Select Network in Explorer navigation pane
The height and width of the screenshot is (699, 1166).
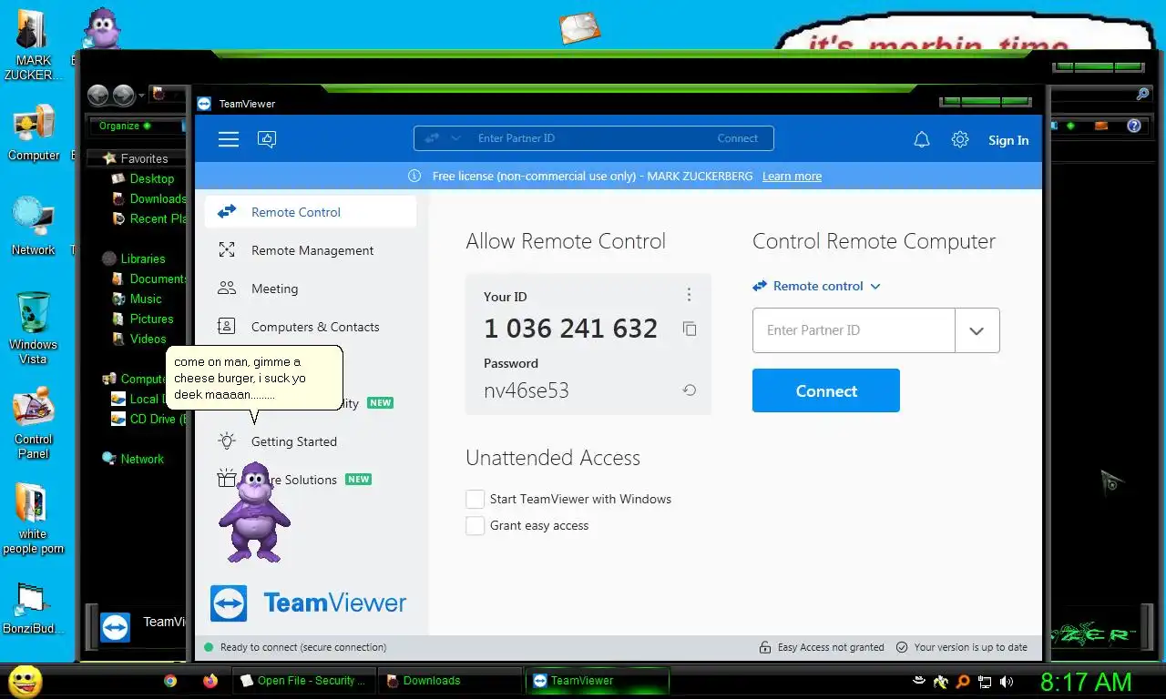tap(133, 459)
